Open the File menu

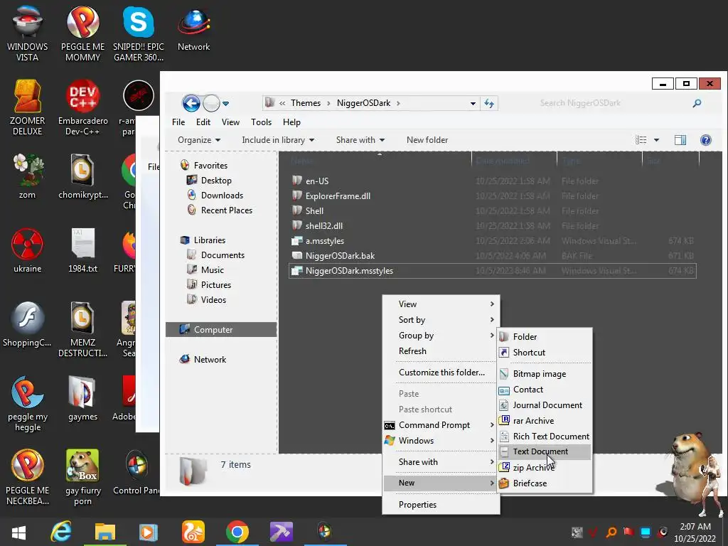coord(178,122)
